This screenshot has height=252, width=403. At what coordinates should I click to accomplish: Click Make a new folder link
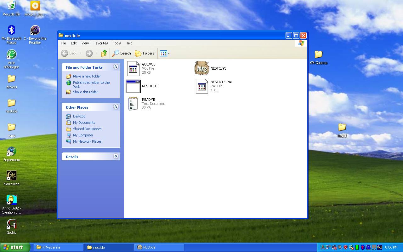(87, 76)
